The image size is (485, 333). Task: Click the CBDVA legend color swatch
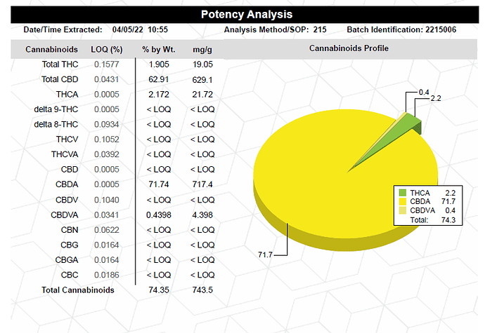pyautogui.click(x=403, y=210)
